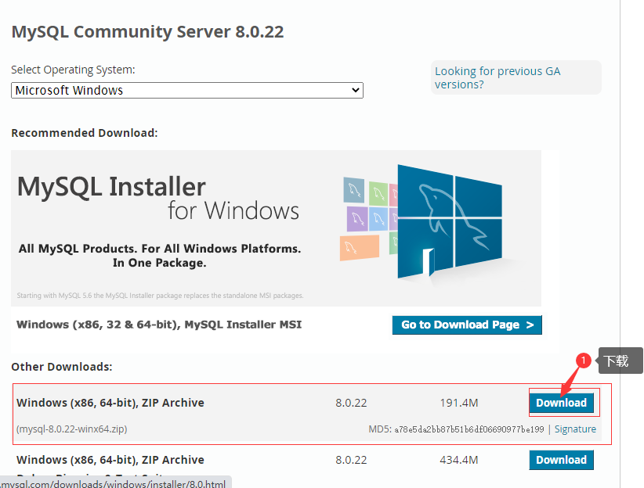Click 'Windows (x86, 64-bit), ZIP Archive' in the 191.4M row

click(110, 403)
